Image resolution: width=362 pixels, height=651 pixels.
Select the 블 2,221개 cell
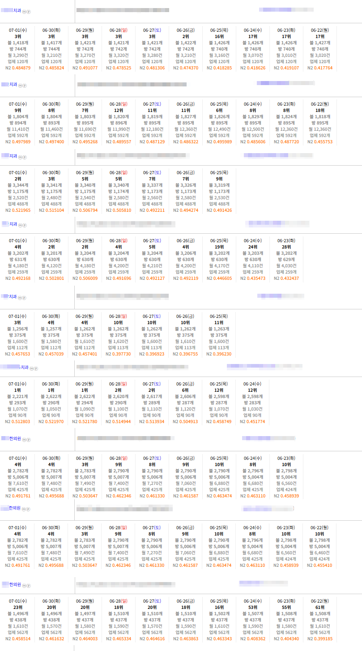(x=18, y=396)
